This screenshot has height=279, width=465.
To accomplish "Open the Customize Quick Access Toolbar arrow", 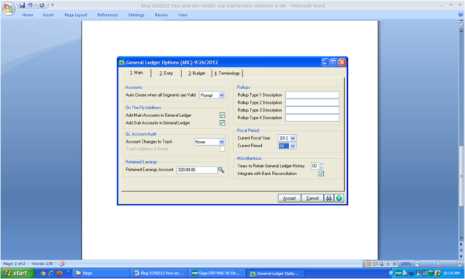I will click(x=53, y=5).
